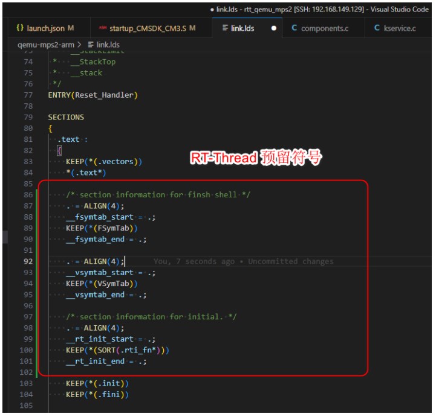Click the unsaved dot on link.lds tab
The image size is (436, 417).
pos(274,28)
